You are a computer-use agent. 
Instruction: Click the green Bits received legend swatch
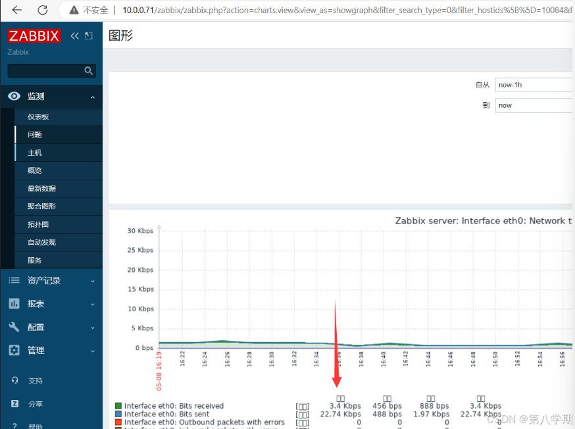pos(118,406)
